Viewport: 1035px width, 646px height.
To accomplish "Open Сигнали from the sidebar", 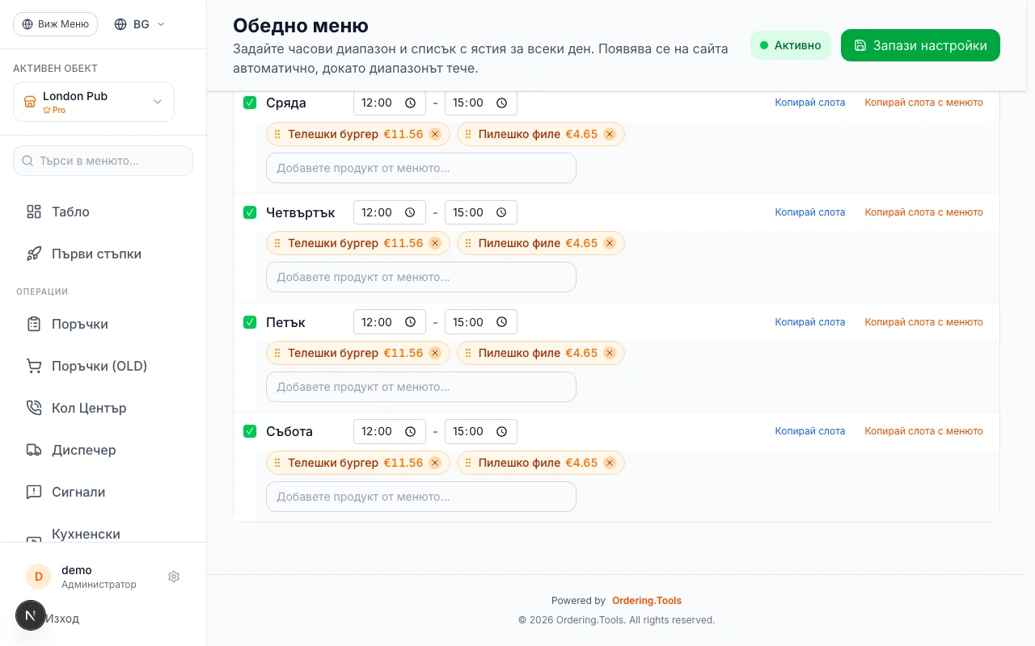I will 103,492.
